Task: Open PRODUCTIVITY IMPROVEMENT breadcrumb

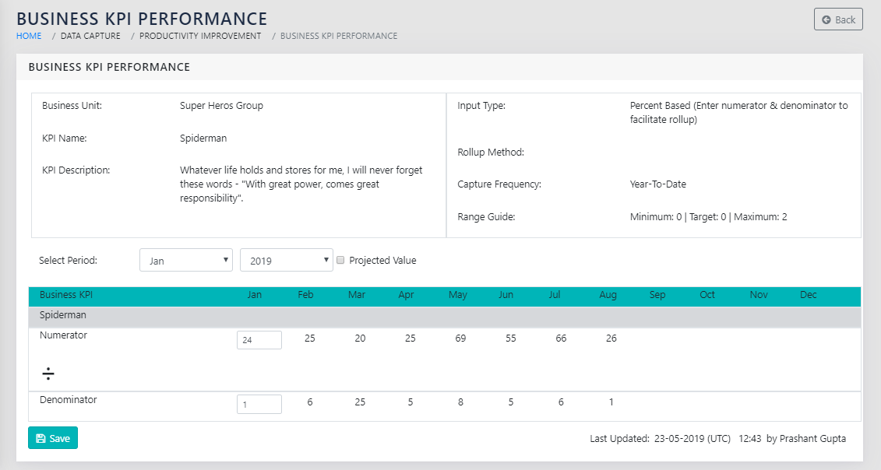Action: click(200, 36)
